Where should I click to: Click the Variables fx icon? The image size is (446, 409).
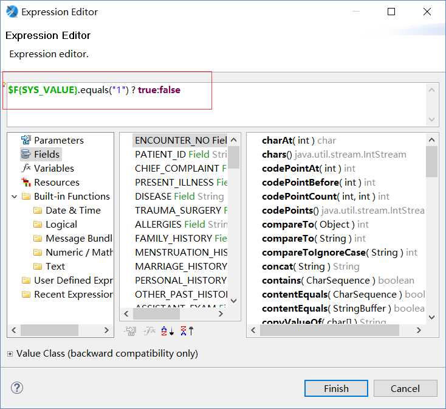[26, 168]
